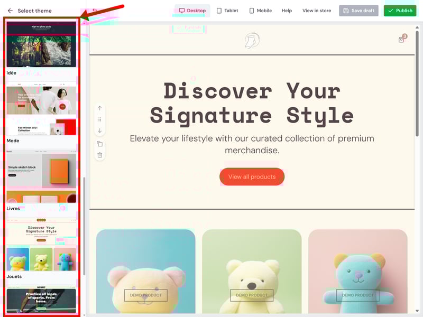This screenshot has height=317, width=423.
Task: Click View all products button
Action: point(252,177)
